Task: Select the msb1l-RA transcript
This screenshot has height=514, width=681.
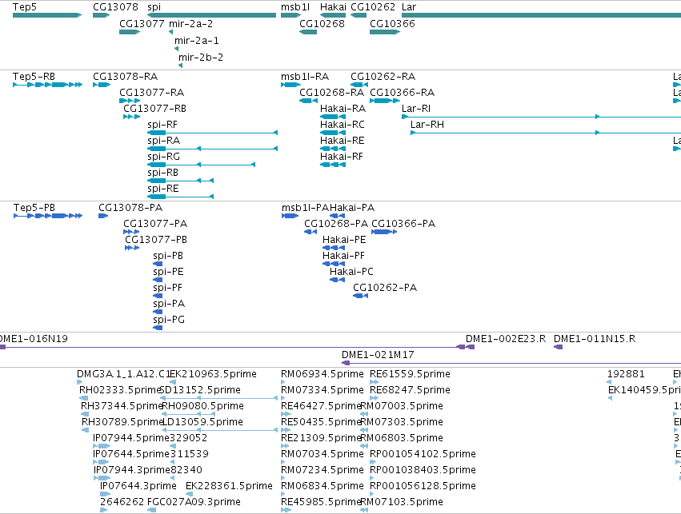Action: (291, 85)
